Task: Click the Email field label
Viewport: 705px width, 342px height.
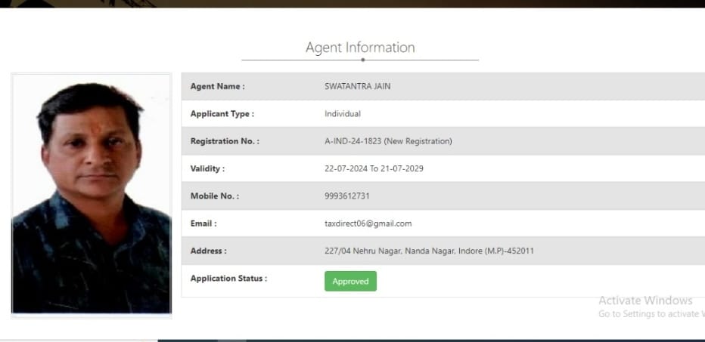Action: (203, 223)
